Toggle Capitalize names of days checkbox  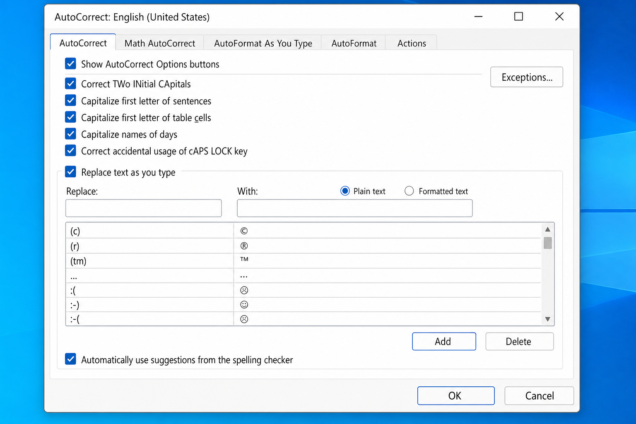71,134
